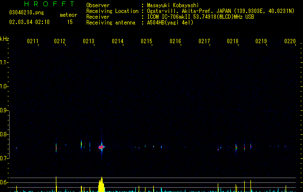Click the Observer label

(x=98, y=5)
